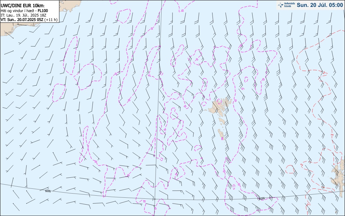345x216 pixels.
Task: Click the 'IT: Lau.. 19. Júl.. 2025 18Z' line
Action: click(x=23, y=15)
